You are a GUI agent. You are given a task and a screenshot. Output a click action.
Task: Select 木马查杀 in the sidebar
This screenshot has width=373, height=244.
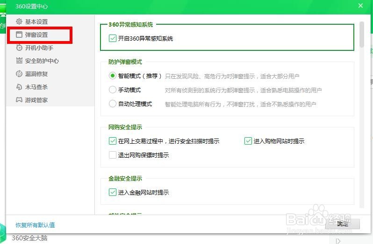pos(36,87)
